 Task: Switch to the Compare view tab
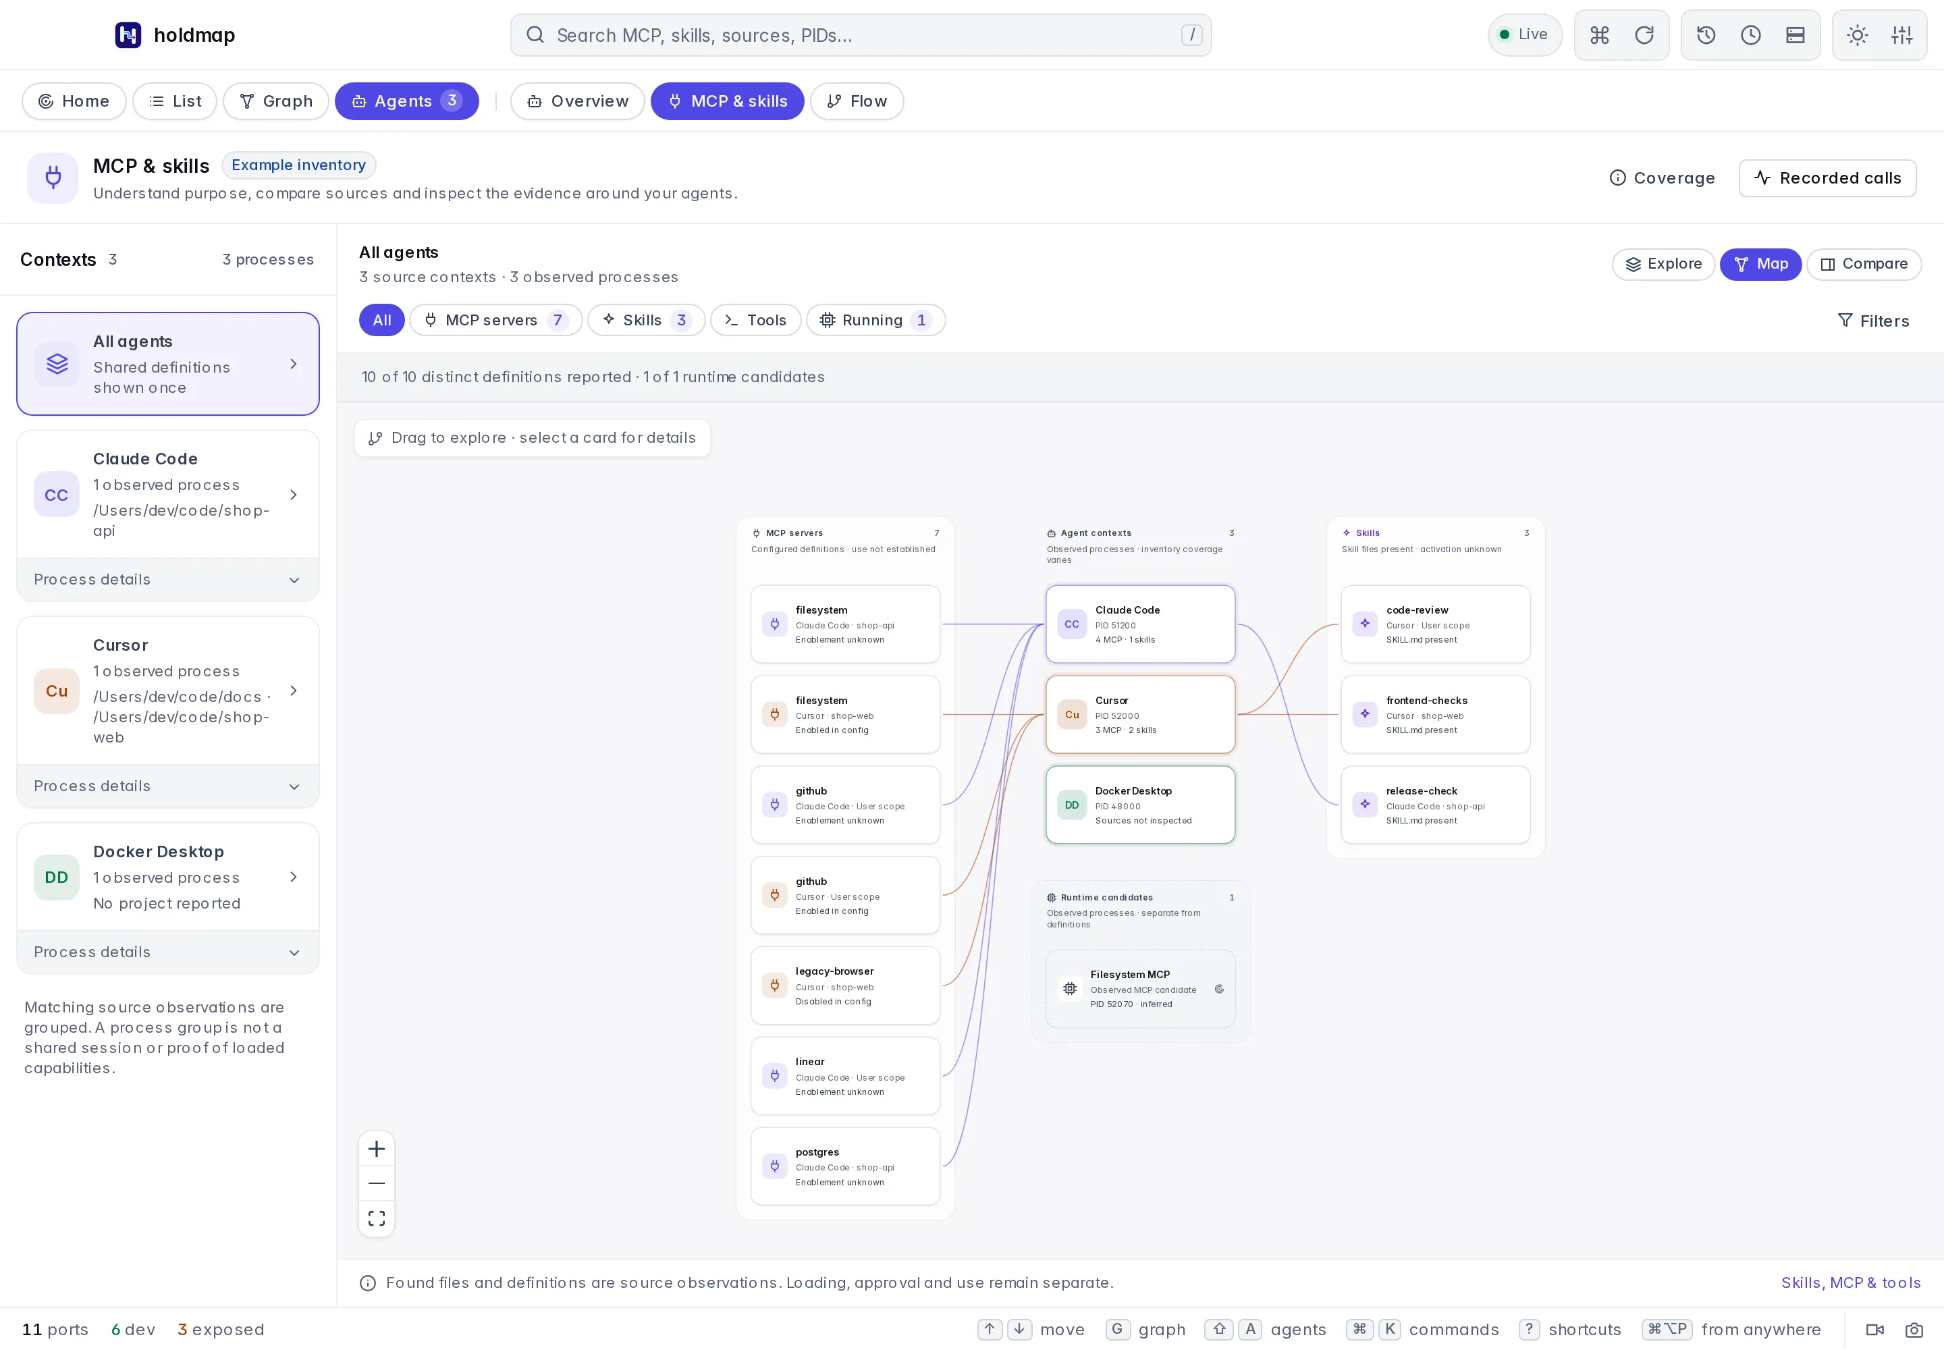tap(1864, 264)
